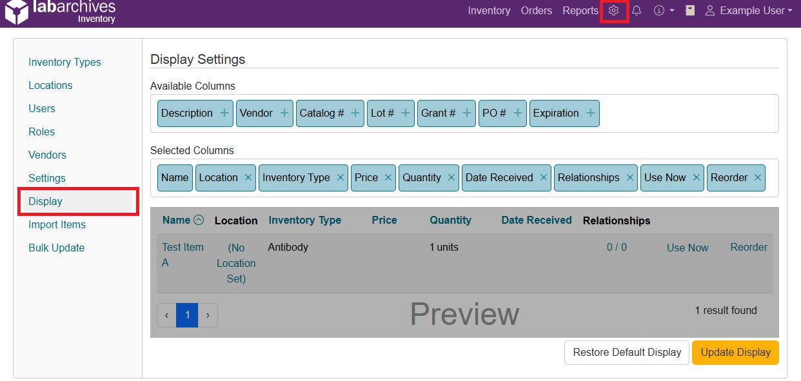The height and width of the screenshot is (381, 801).
Task: Open settings gear icon in top bar
Action: click(613, 11)
